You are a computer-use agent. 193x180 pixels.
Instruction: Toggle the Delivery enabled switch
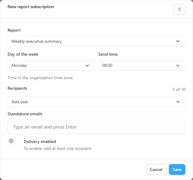point(14,141)
